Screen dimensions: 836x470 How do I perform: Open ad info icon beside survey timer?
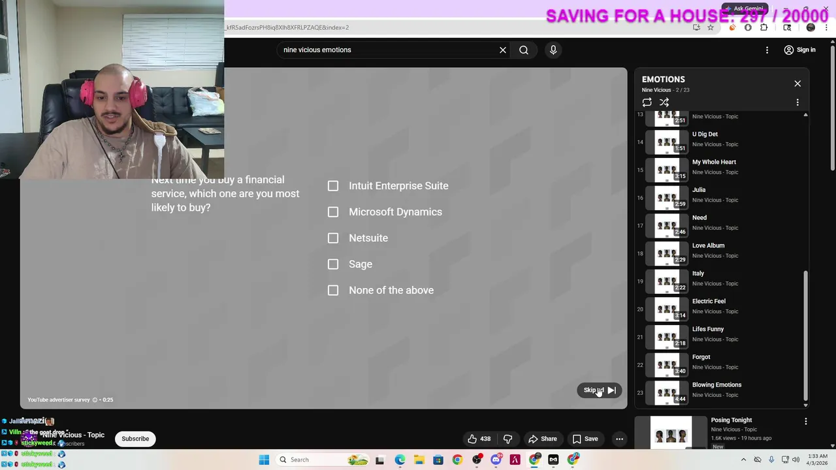coord(95,399)
